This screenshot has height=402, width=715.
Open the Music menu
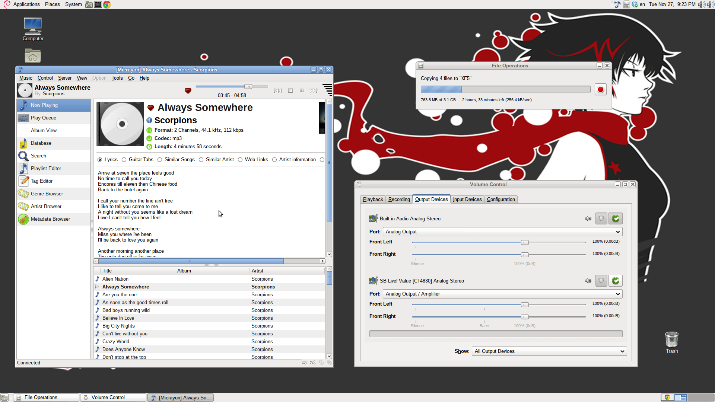[x=26, y=78]
